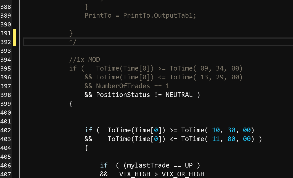Viewport: 293px width, 178px height.
Task: Click VIX_OR_HIGH on line 407
Action: (x=183, y=174)
